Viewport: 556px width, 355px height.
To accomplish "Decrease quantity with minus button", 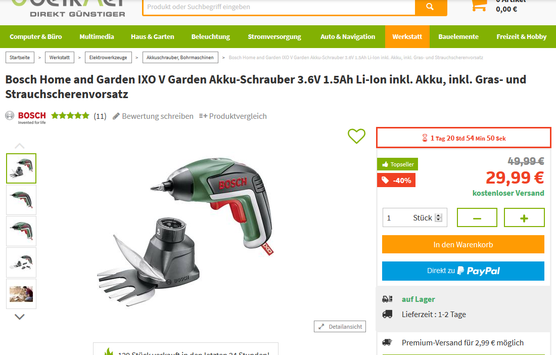I will point(477,218).
